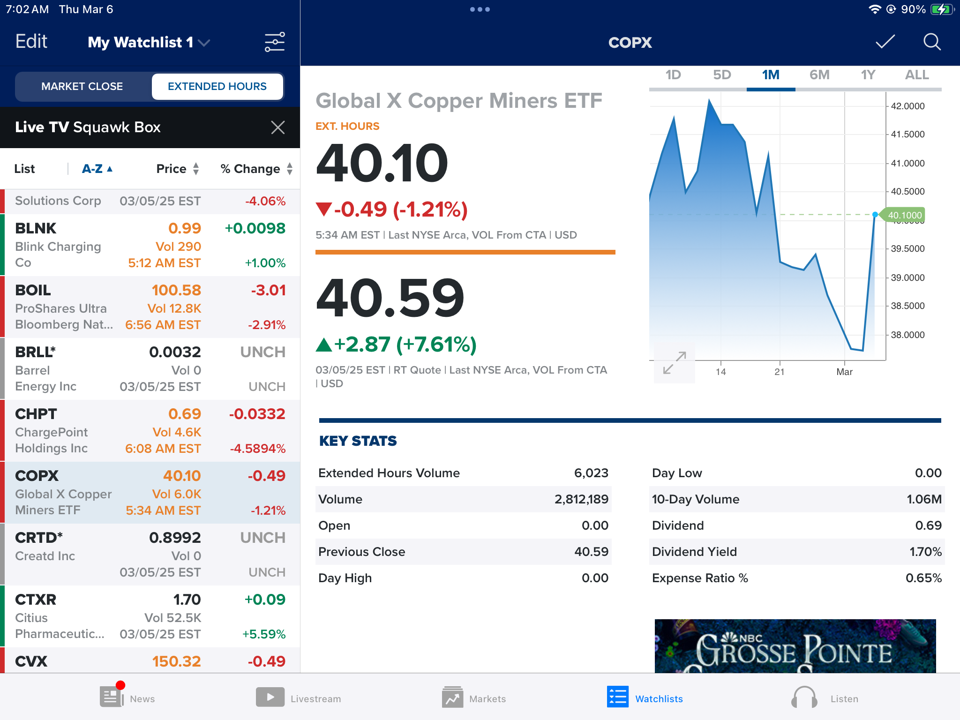Tap the KEY STATS heading
Image resolution: width=960 pixels, height=720 pixels.
[358, 441]
